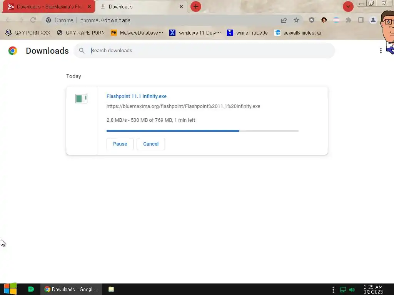Open Flashpoint 11.1 Infinity.exe file link

pos(137,96)
